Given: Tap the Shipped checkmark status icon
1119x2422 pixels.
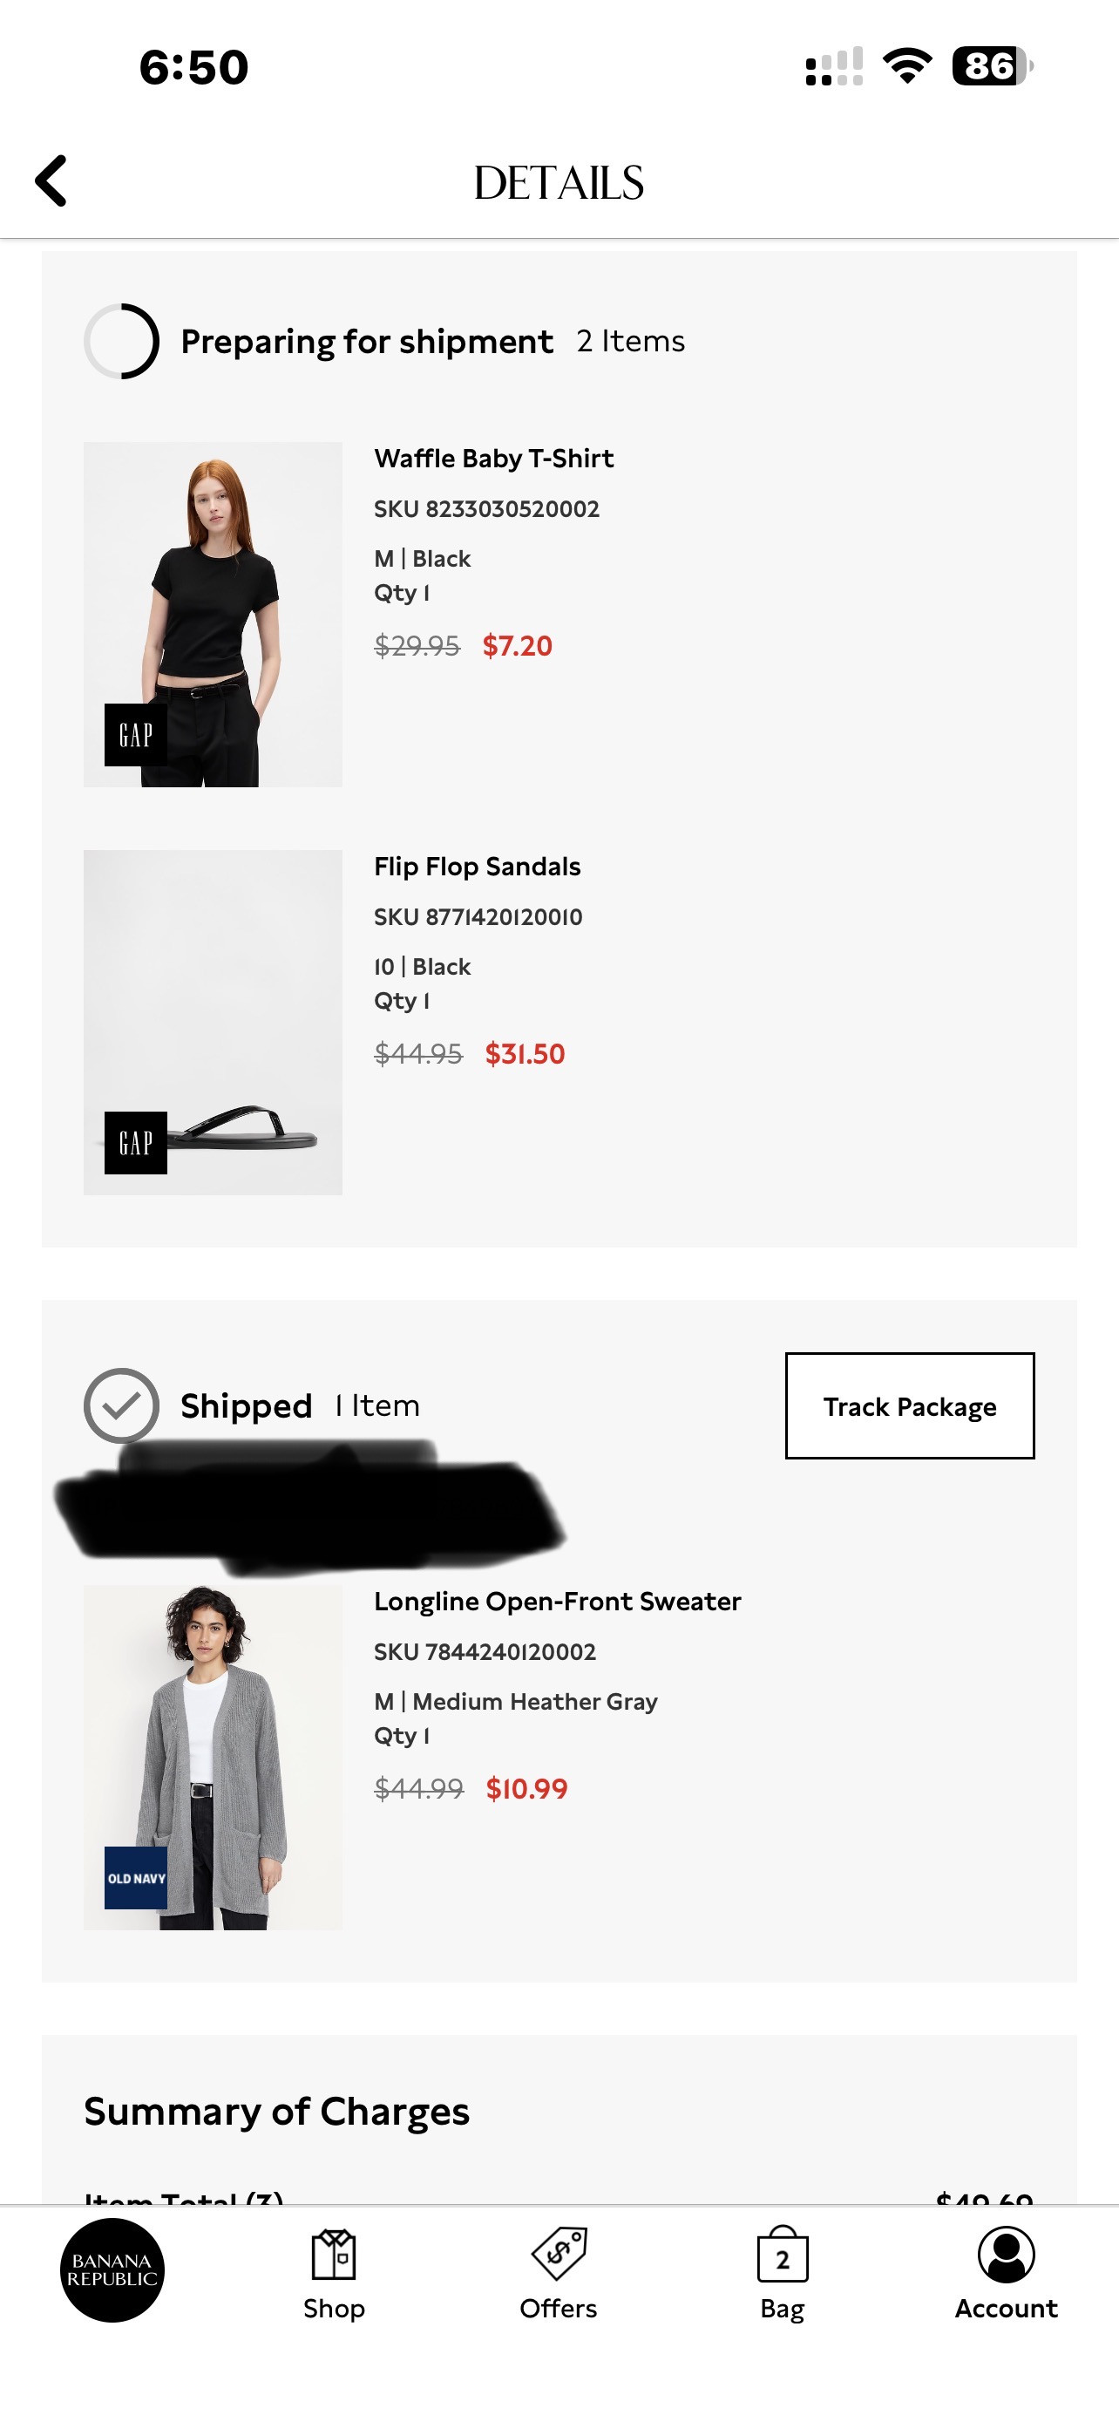Looking at the screenshot, I should [x=121, y=1405].
